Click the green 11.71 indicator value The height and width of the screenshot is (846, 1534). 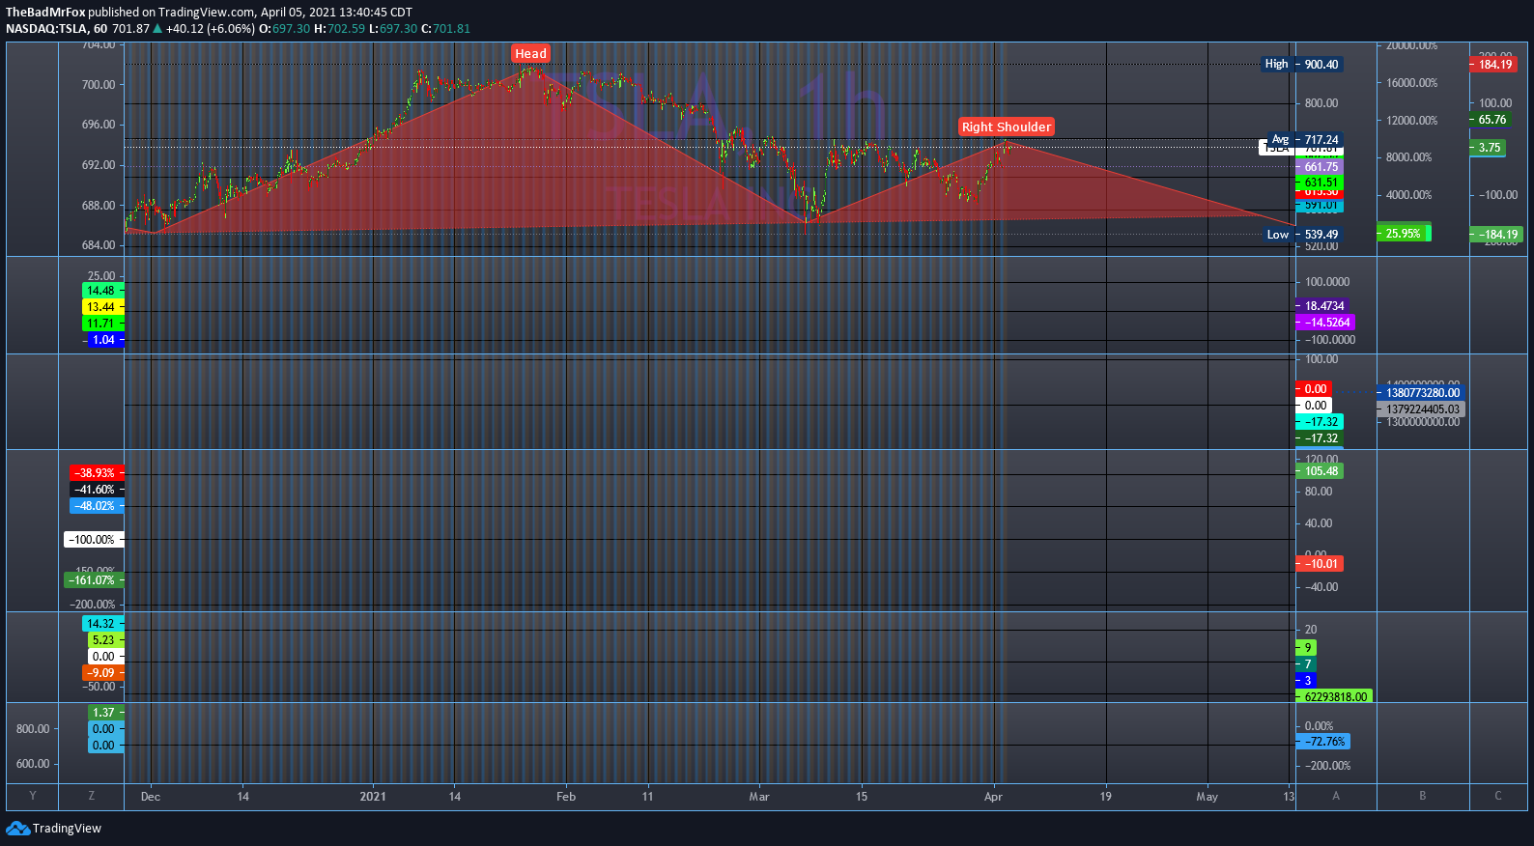[103, 324]
